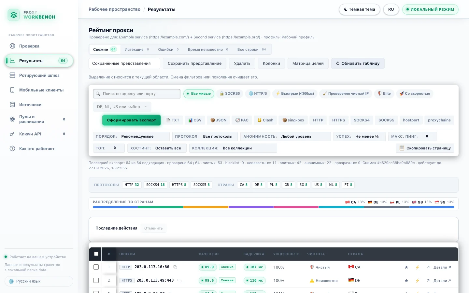Copy the address 203.0.113.49:443 using its copy icon
The image size is (469, 293).
179,281
